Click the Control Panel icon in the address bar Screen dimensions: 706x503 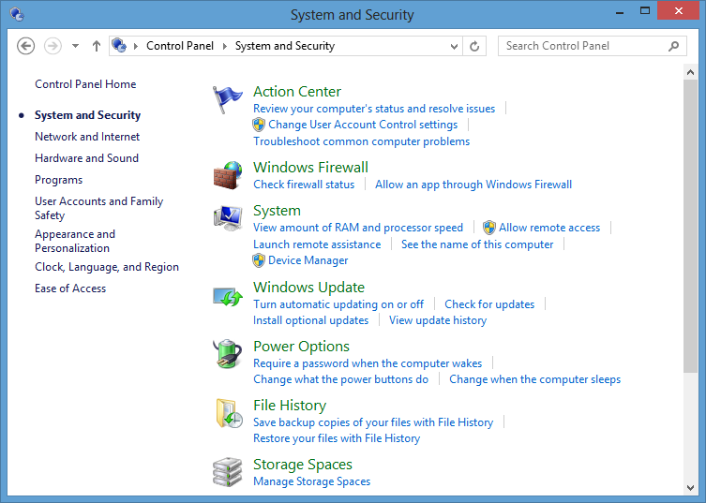pos(119,46)
